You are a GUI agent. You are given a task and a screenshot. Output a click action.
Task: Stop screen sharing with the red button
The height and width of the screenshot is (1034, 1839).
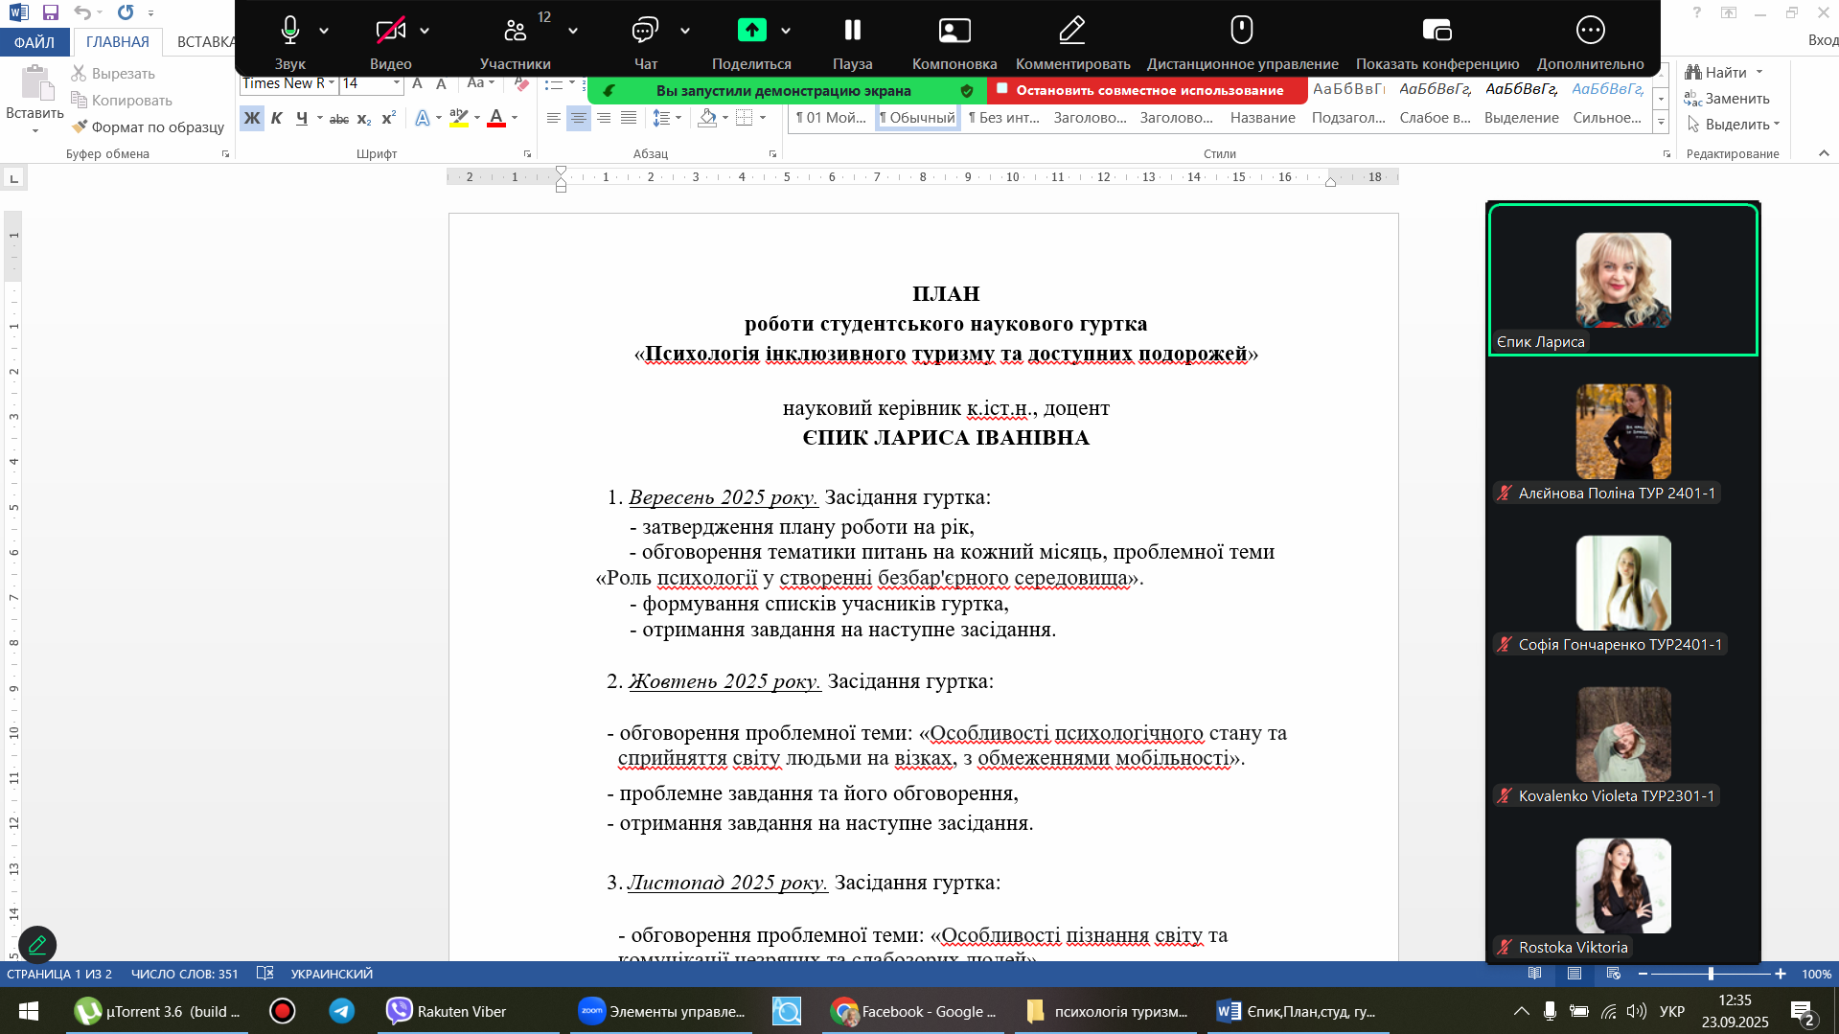1147,90
